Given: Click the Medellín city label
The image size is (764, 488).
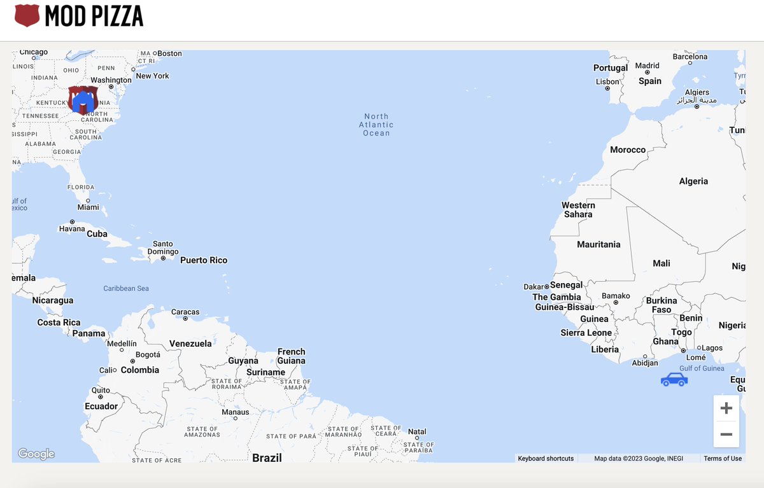Looking at the screenshot, I should [122, 344].
